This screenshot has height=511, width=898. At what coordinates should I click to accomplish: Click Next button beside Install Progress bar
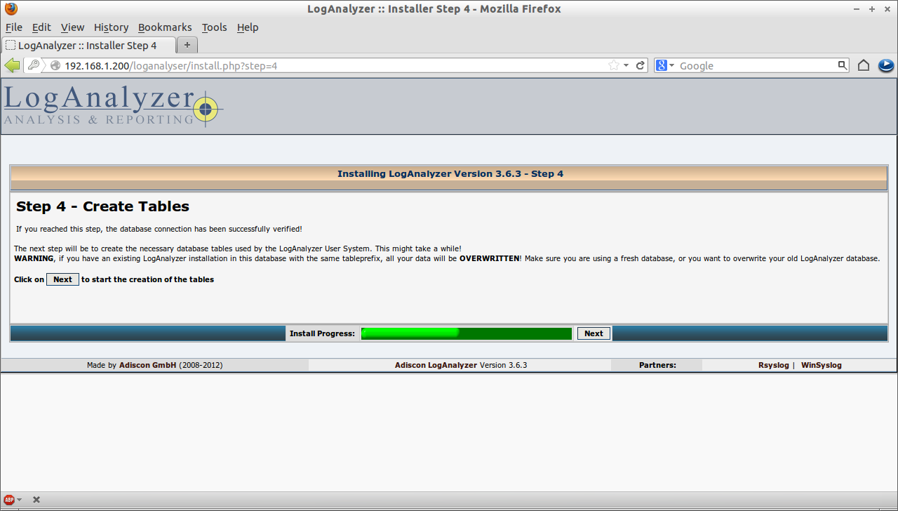[x=594, y=333]
